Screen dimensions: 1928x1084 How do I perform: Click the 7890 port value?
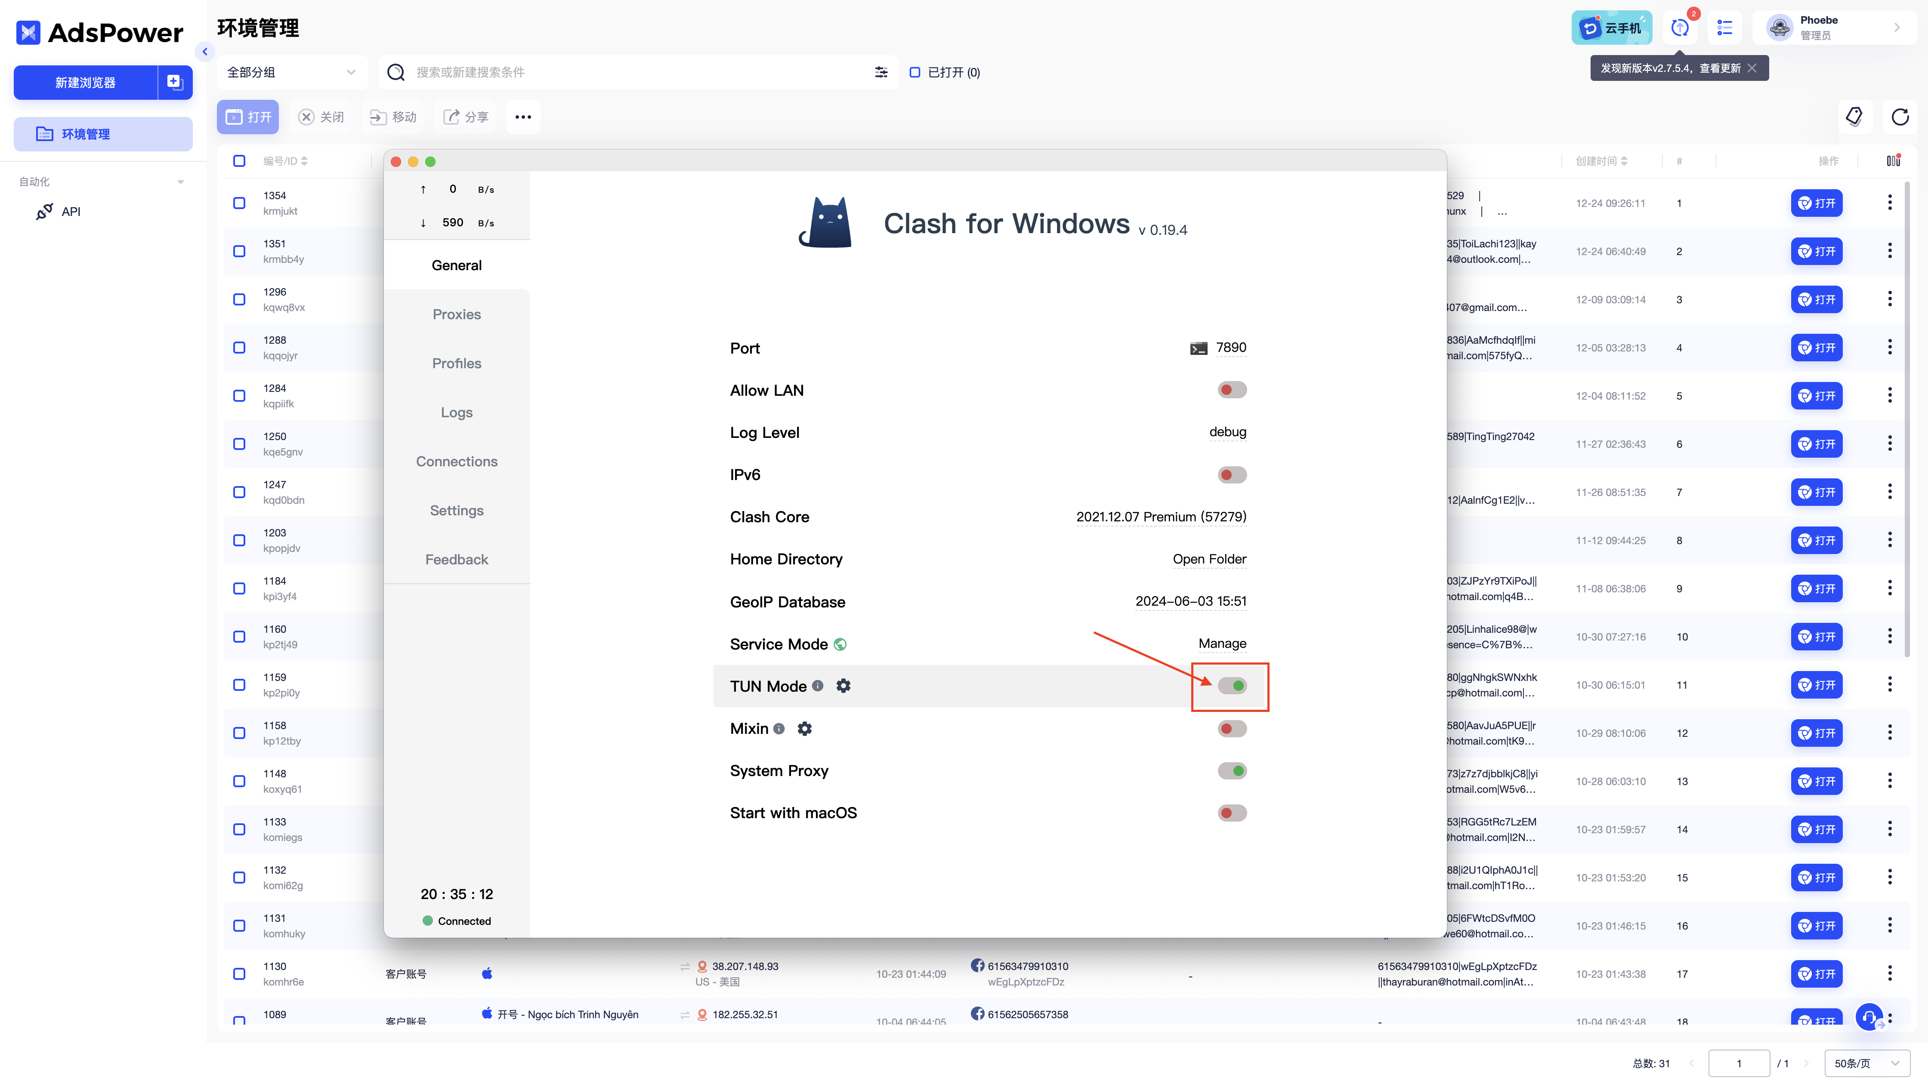[1231, 348]
